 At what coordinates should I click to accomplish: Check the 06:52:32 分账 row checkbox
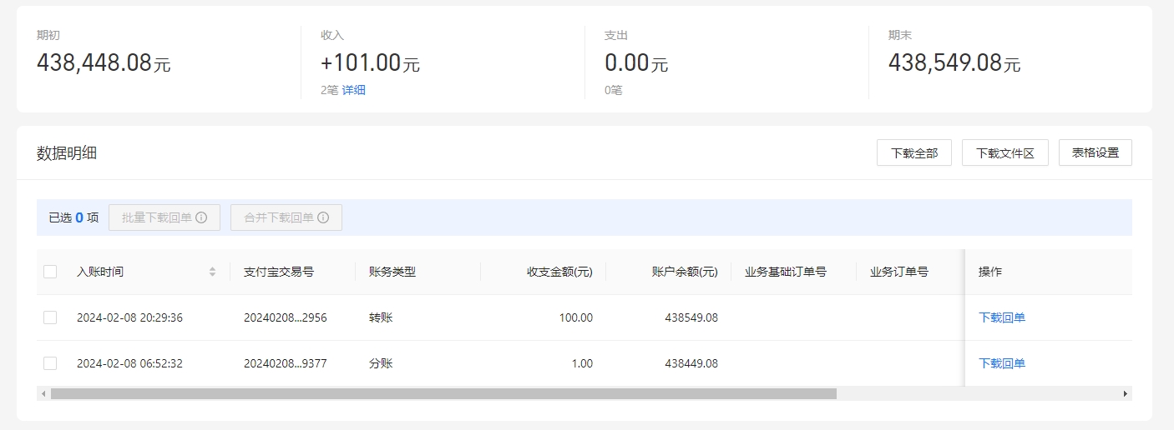click(50, 363)
